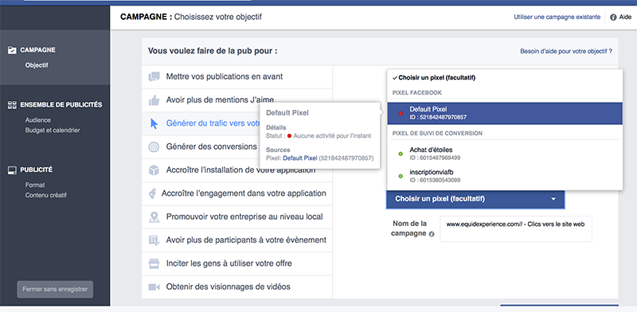Viewport: 637px width, 312px height.
Task: Click Aucune activité pour l'instant status text
Action: click(x=332, y=135)
